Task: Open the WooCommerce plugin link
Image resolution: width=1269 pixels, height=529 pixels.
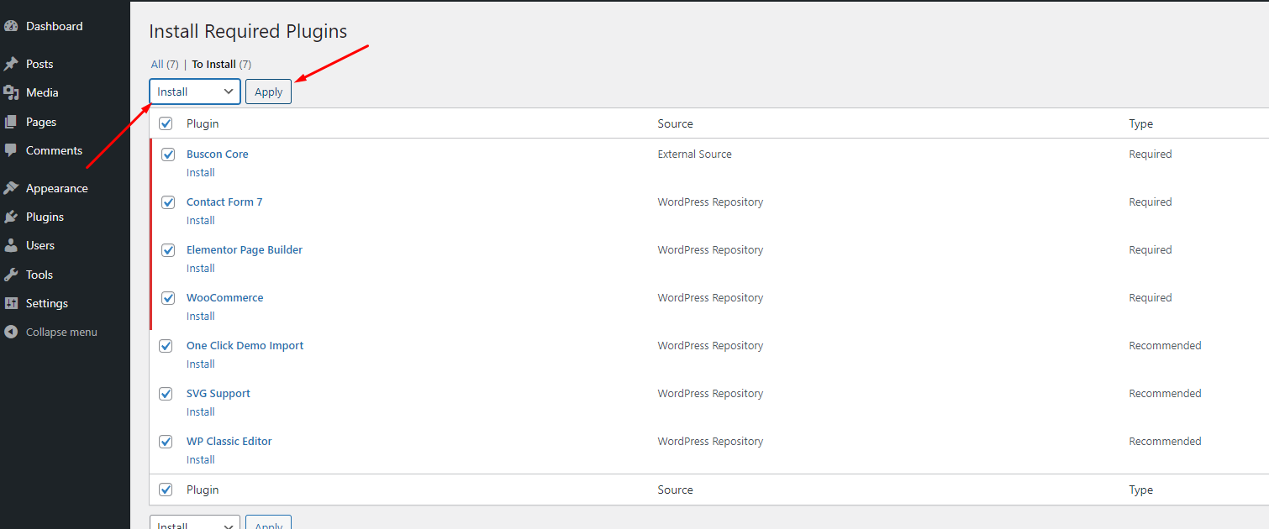Action: click(x=225, y=297)
